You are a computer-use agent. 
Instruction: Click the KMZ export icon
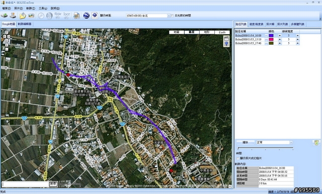pyautogui.click(x=95, y=16)
